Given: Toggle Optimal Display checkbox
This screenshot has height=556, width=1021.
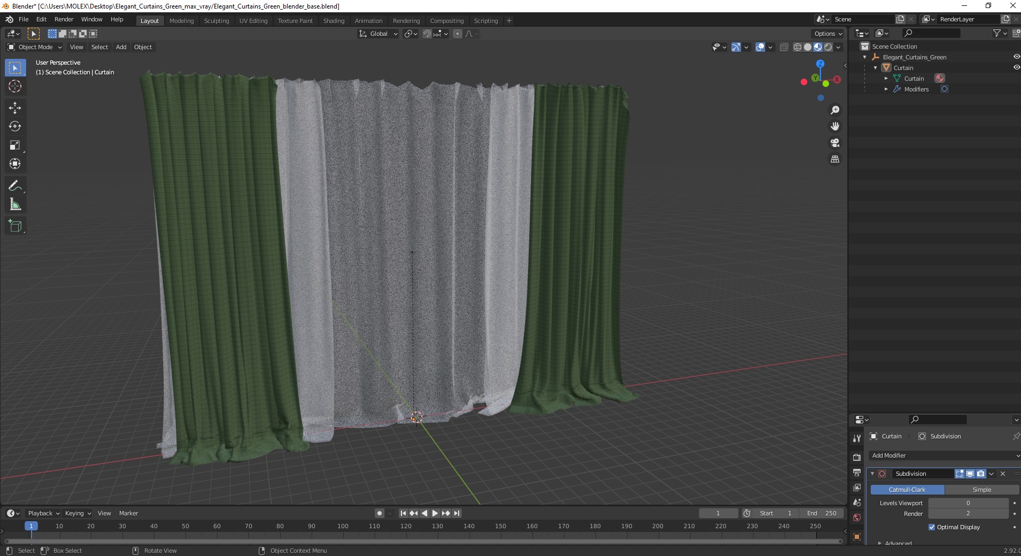Looking at the screenshot, I should [932, 527].
